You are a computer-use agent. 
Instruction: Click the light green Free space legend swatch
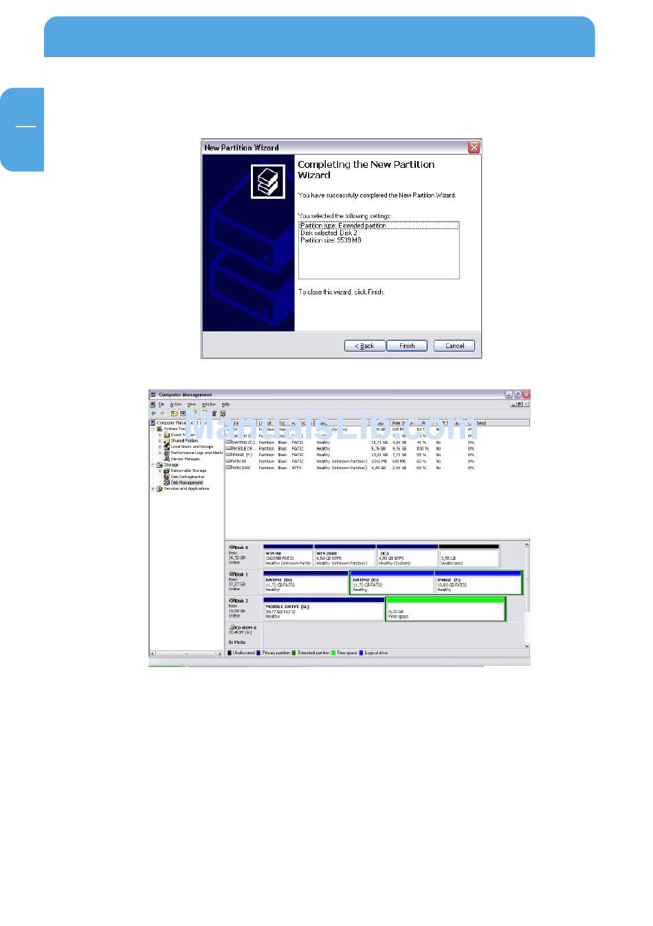click(334, 653)
